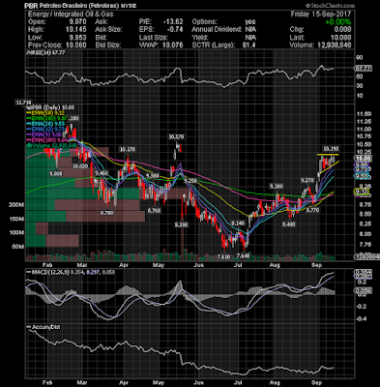Click the 7.640 low price label
380x387 pixels.
(243, 255)
